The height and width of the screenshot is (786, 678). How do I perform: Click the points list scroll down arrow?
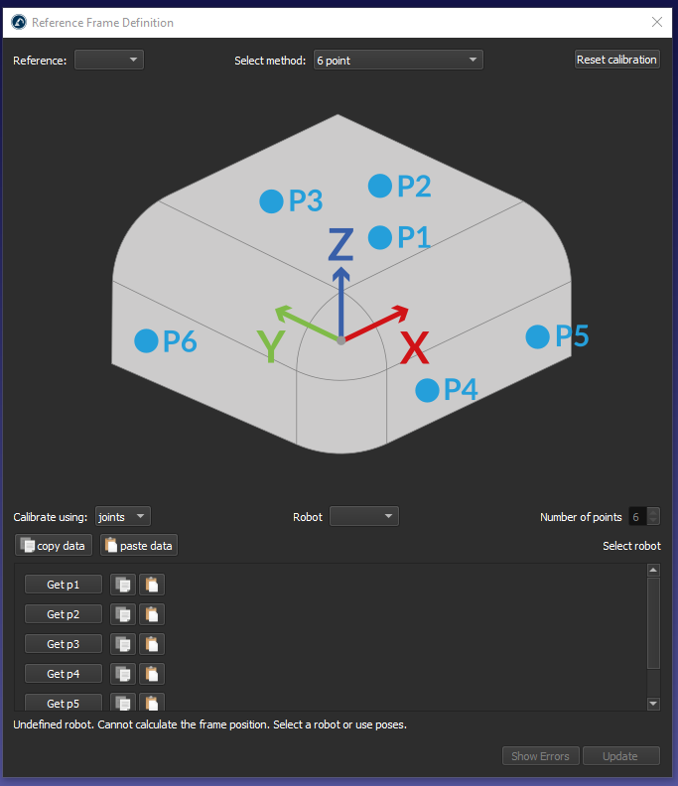653,704
